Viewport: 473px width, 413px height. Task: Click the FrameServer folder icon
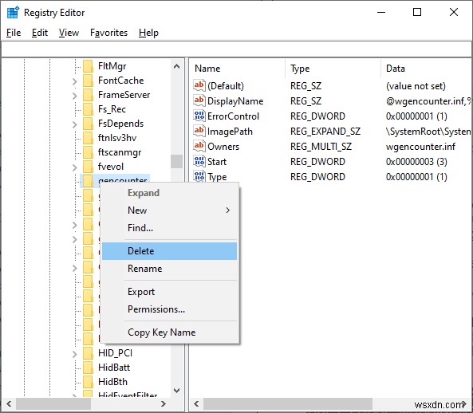pyautogui.click(x=88, y=95)
